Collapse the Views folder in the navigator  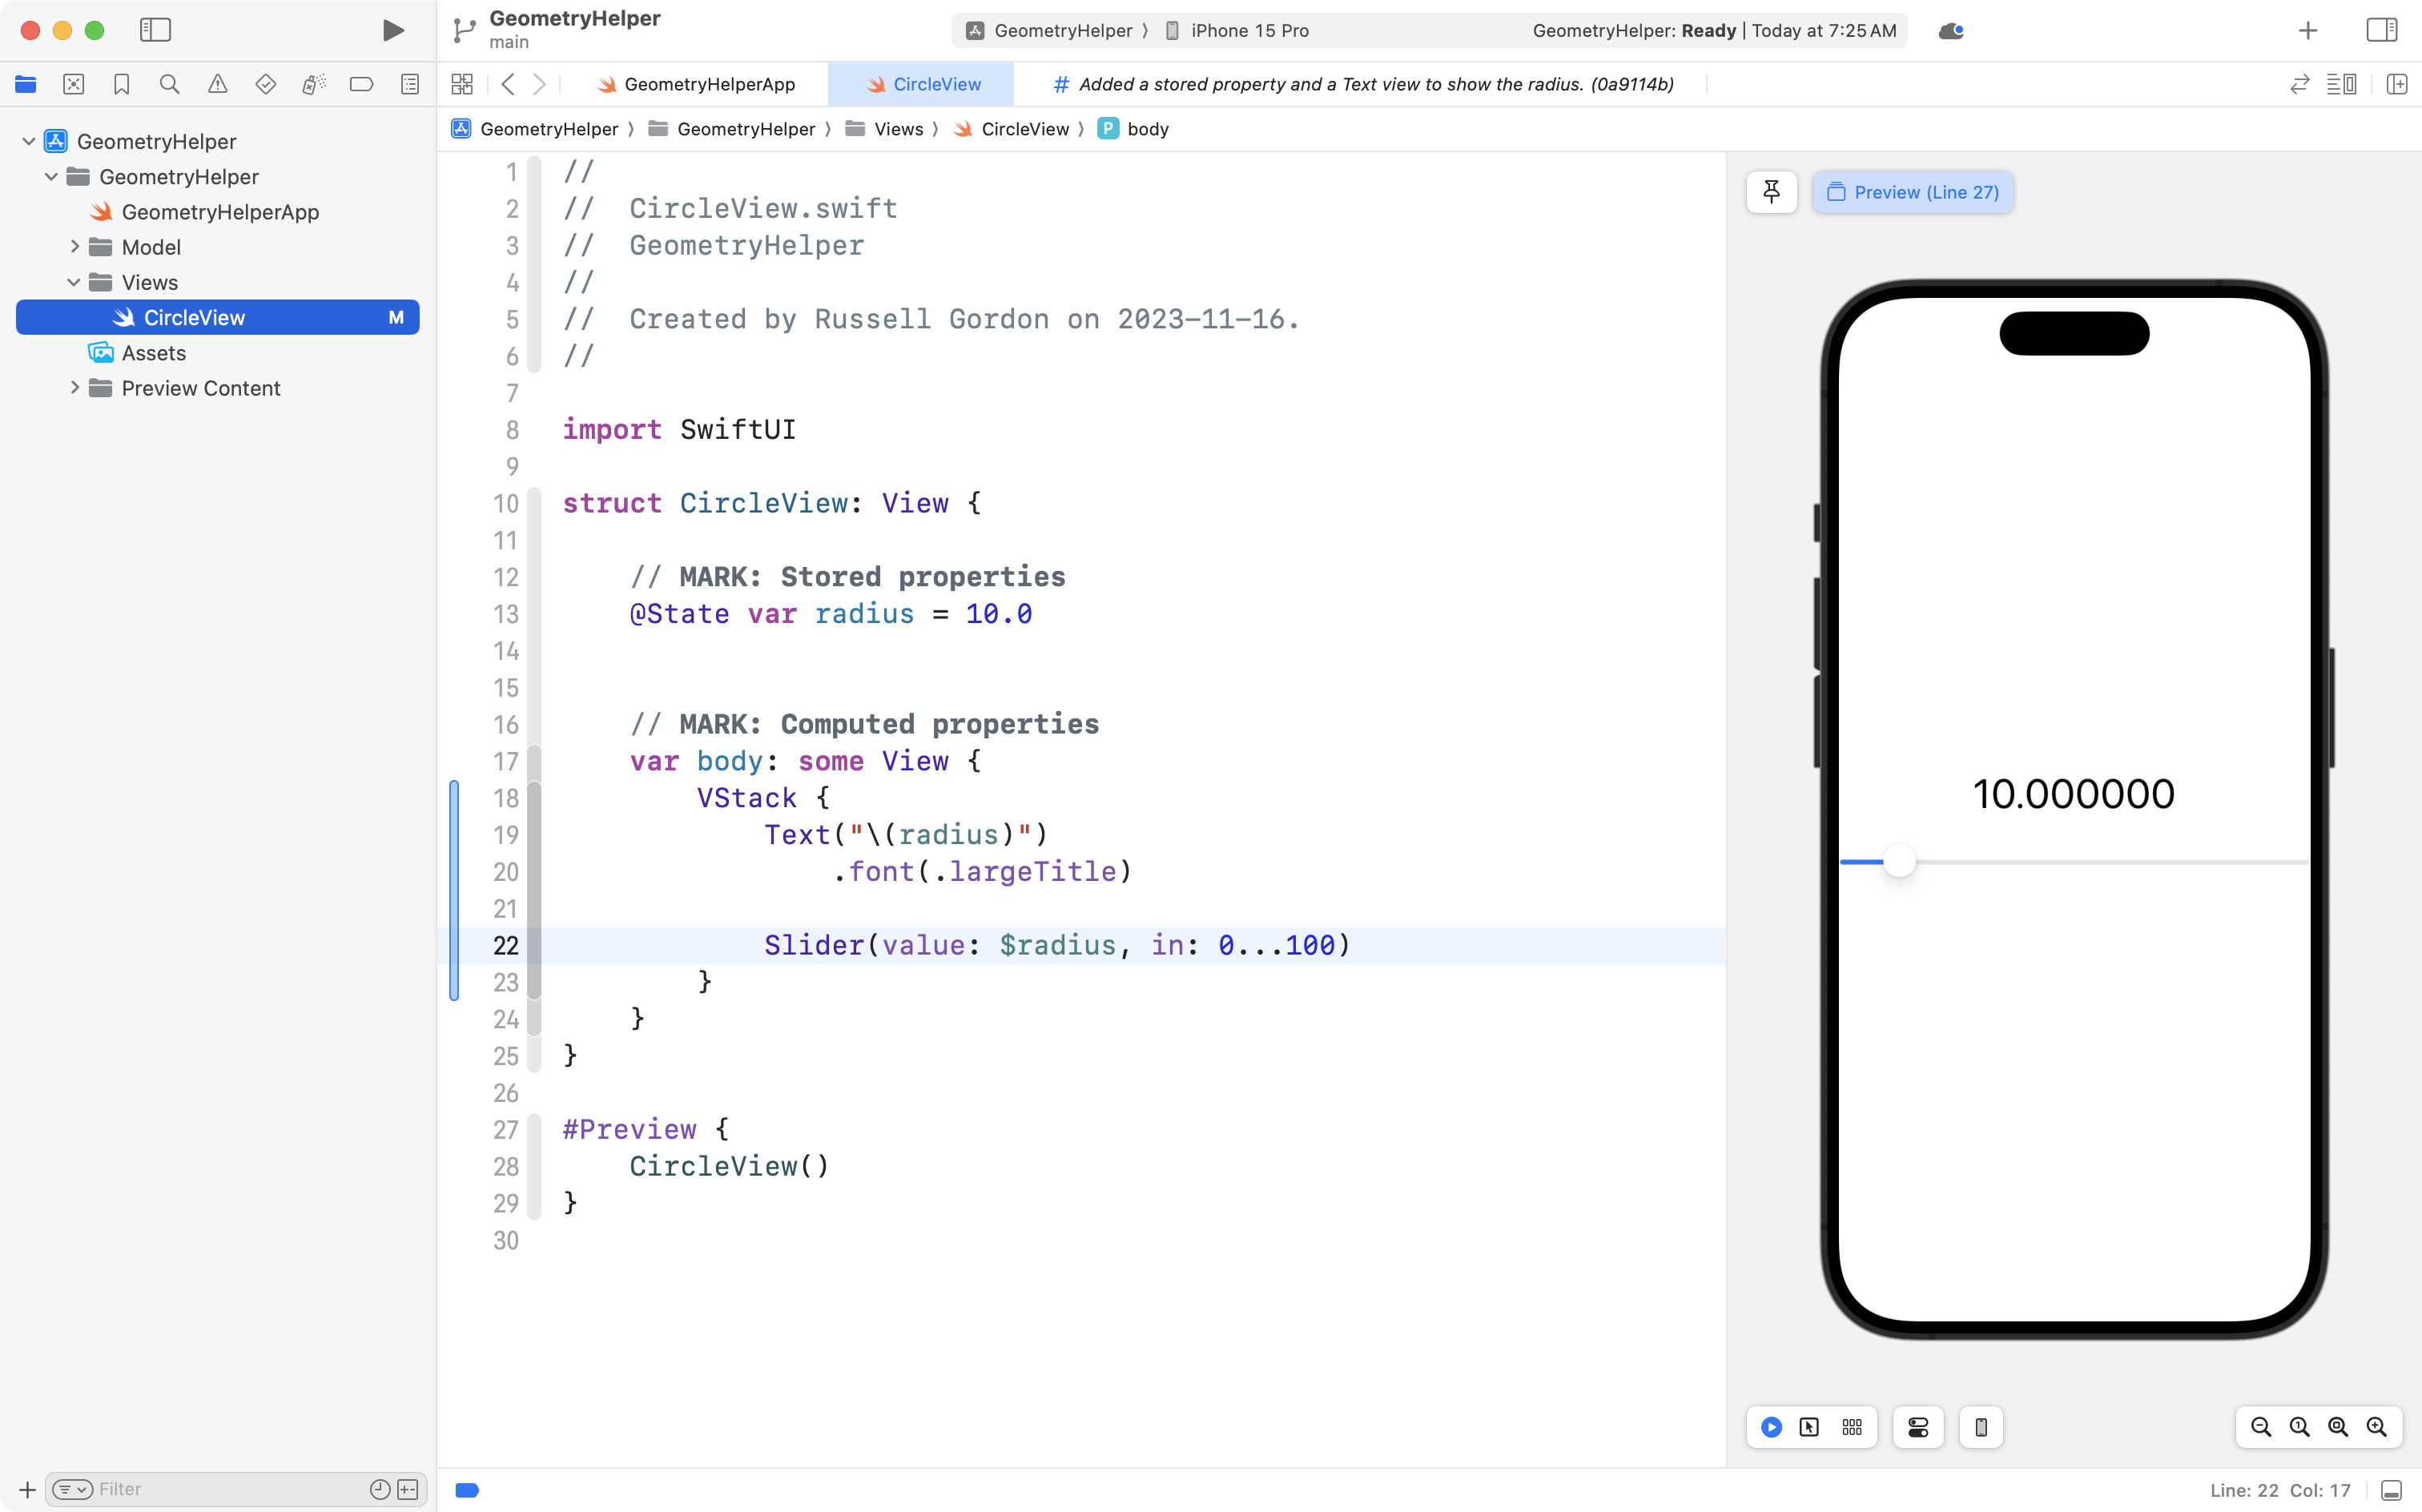tap(72, 282)
